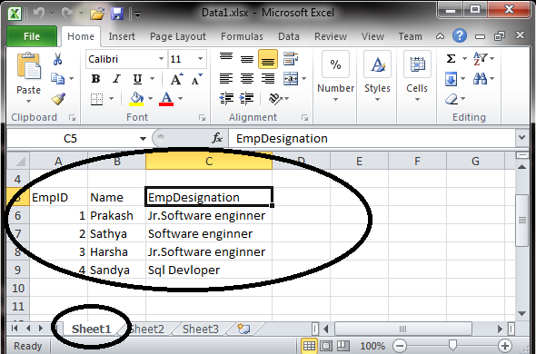Open Excel Help question mark icon
The image size is (536, 354).
point(460,35)
